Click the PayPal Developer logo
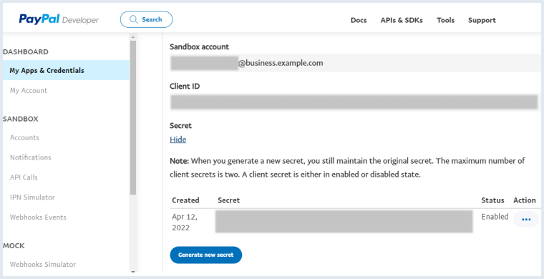 (x=59, y=20)
